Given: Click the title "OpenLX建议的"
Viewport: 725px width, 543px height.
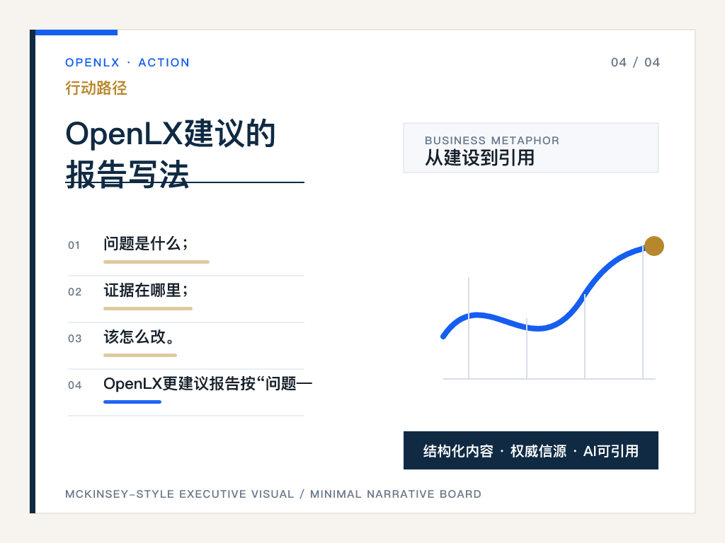Looking at the screenshot, I should pos(171,134).
